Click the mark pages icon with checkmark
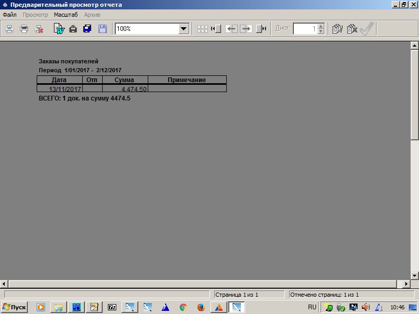The width and height of the screenshot is (419, 314). pyautogui.click(x=337, y=29)
